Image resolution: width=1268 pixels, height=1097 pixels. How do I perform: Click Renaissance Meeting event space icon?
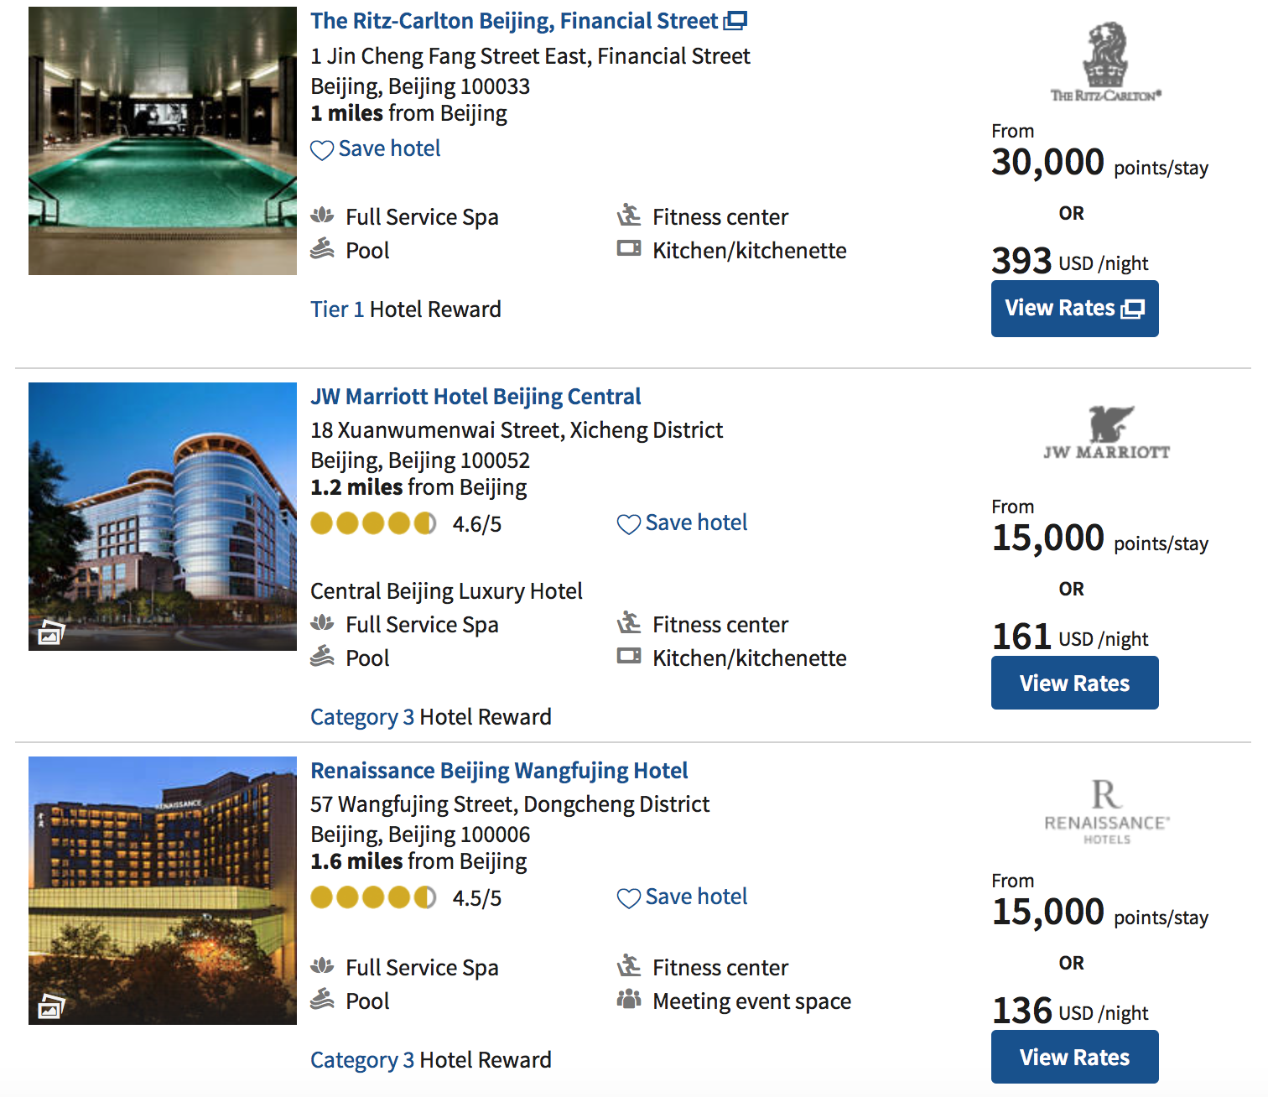(629, 999)
